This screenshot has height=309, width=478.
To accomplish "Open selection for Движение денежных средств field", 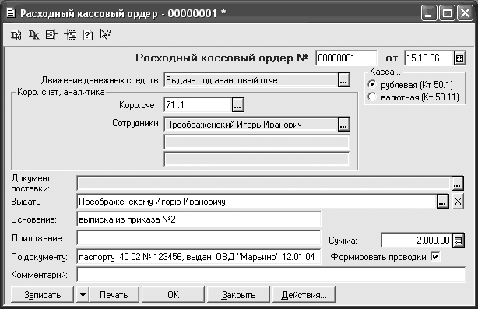I will click(343, 80).
